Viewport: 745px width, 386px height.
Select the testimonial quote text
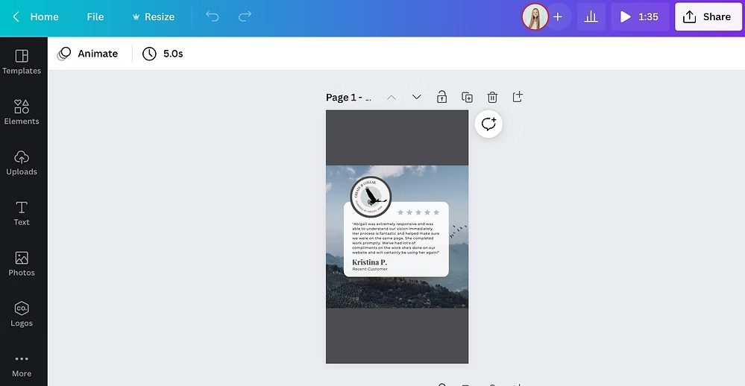click(x=396, y=238)
